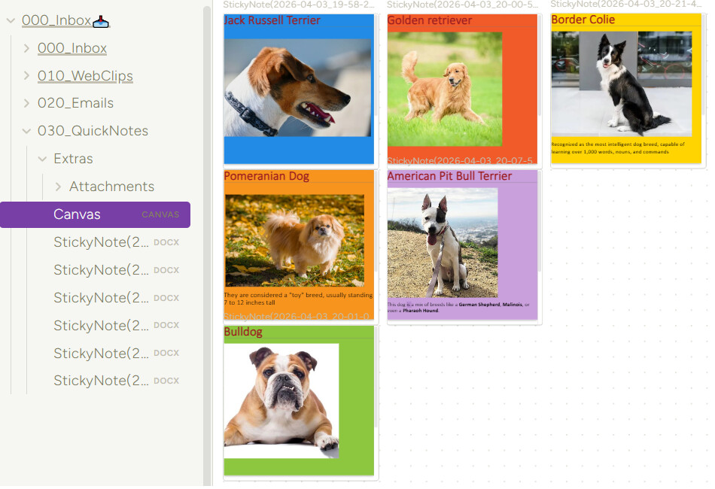This screenshot has width=715, height=489.
Task: Expand the 010_WebClips folder chevron
Action: 26,76
